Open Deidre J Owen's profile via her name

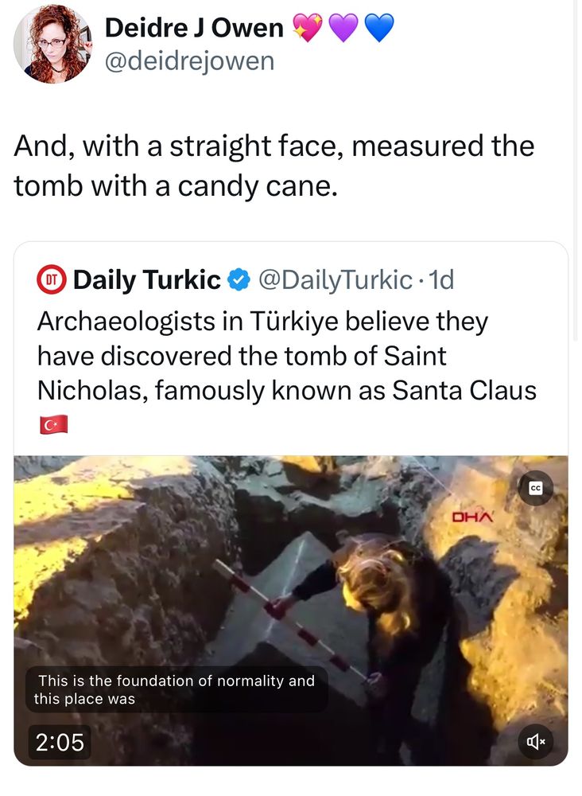(193, 26)
